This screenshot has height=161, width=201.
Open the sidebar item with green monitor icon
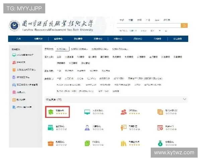pos(23,55)
